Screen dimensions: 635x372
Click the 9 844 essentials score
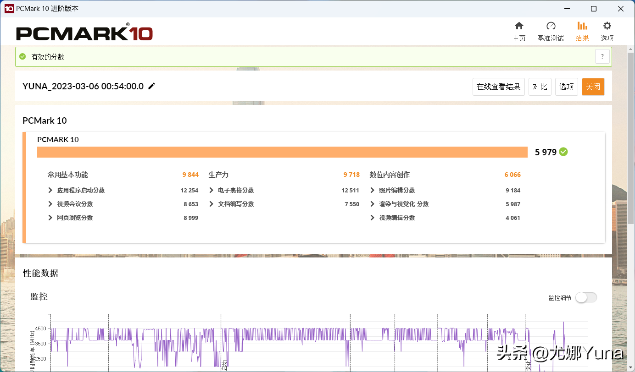tap(190, 175)
